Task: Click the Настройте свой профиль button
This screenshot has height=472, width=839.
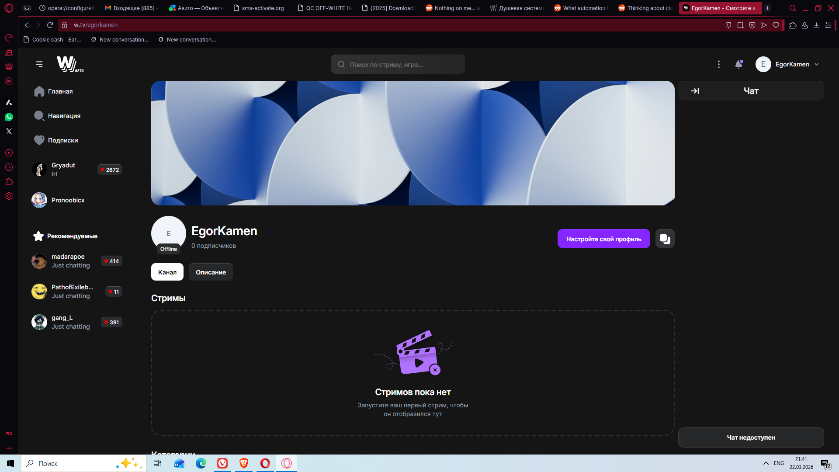Action: (603, 239)
